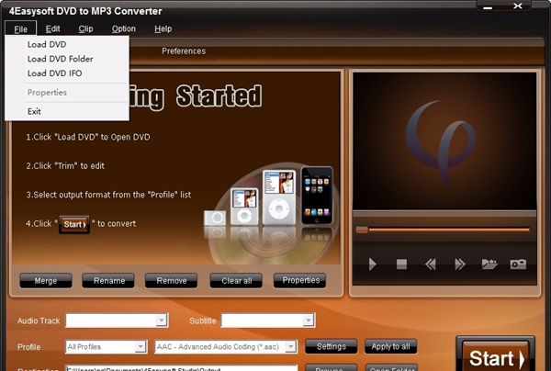Open Preferences from the toolbar
This screenshot has height=371, width=551.
pos(184,51)
